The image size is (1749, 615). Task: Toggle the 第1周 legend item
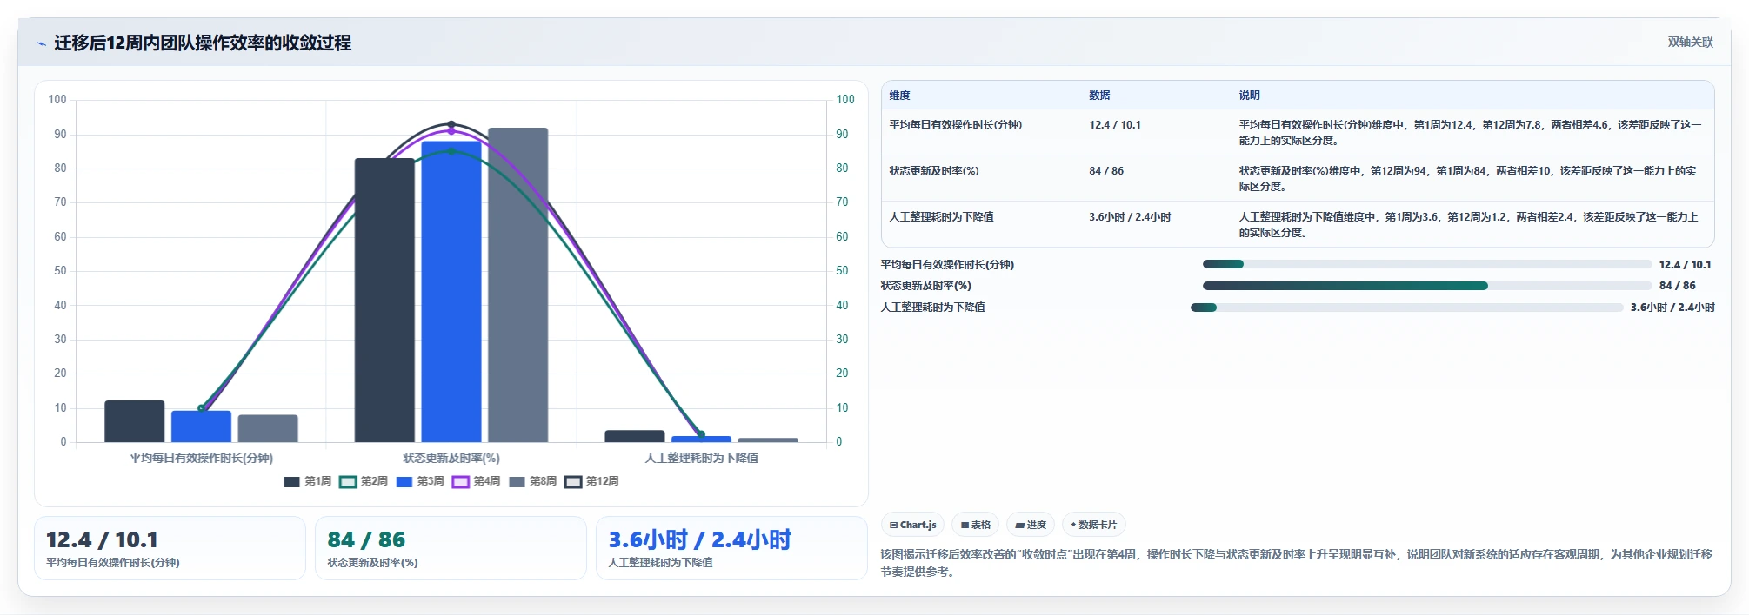click(308, 481)
